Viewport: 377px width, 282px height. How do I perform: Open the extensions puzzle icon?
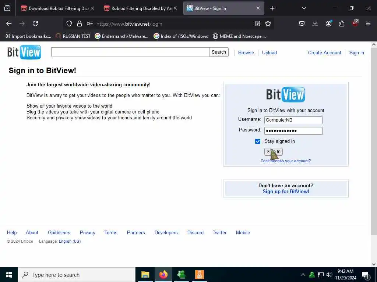342,23
